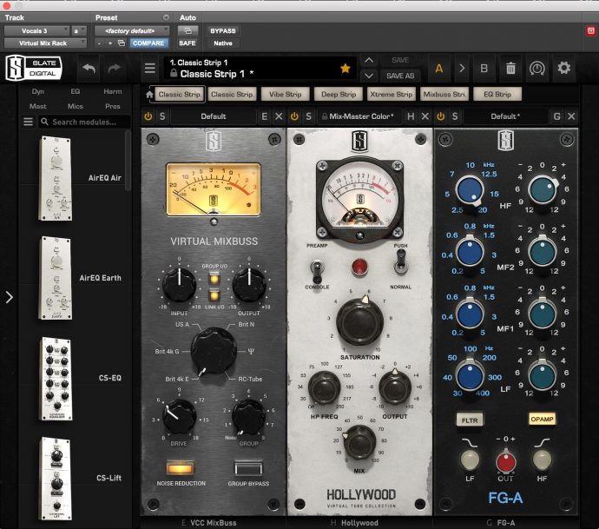The height and width of the screenshot is (529, 599).
Task: Solo the FG-A module
Action: [455, 116]
